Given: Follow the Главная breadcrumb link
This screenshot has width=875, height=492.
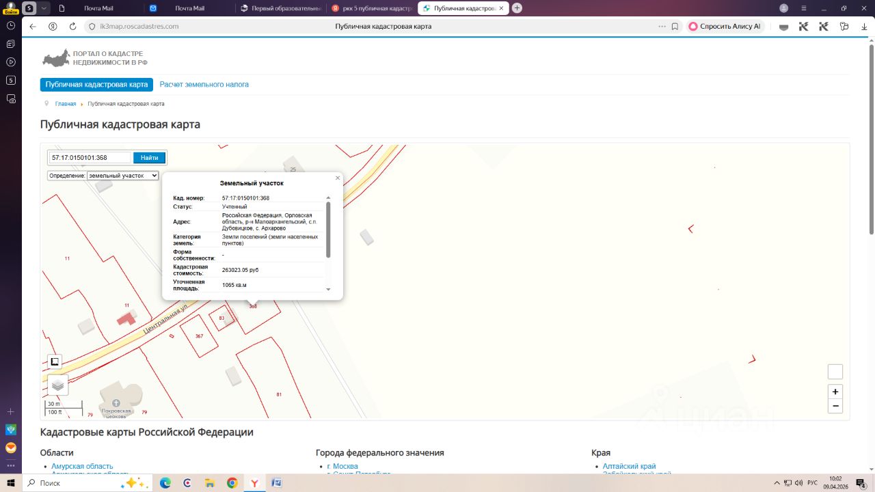Looking at the screenshot, I should pos(66,104).
